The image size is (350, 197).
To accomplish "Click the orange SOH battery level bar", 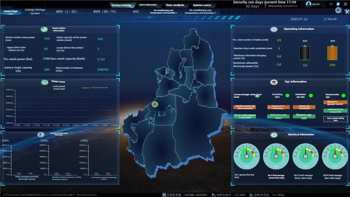I will tap(332, 53).
